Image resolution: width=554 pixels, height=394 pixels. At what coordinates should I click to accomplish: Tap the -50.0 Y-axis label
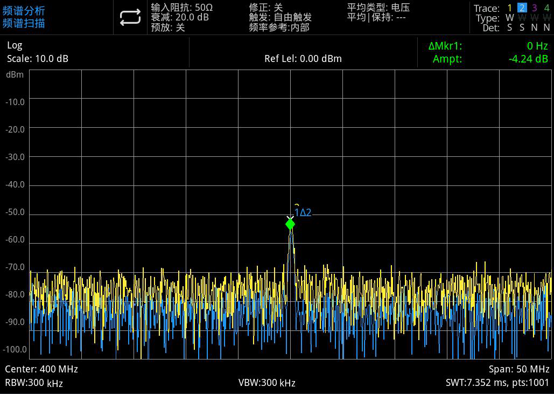click(x=15, y=212)
